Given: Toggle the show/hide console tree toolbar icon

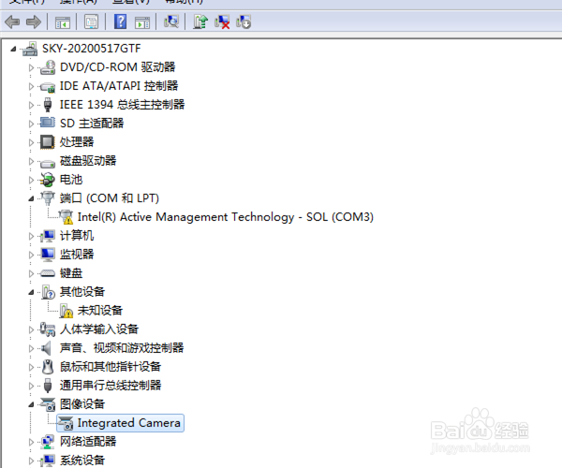Looking at the screenshot, I should (x=63, y=22).
